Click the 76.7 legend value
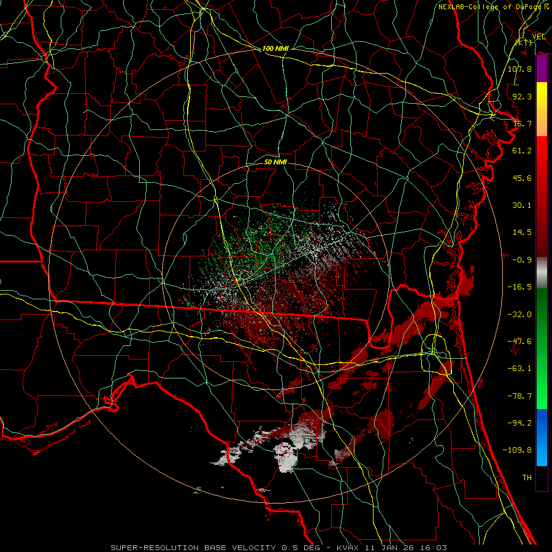 click(x=522, y=123)
